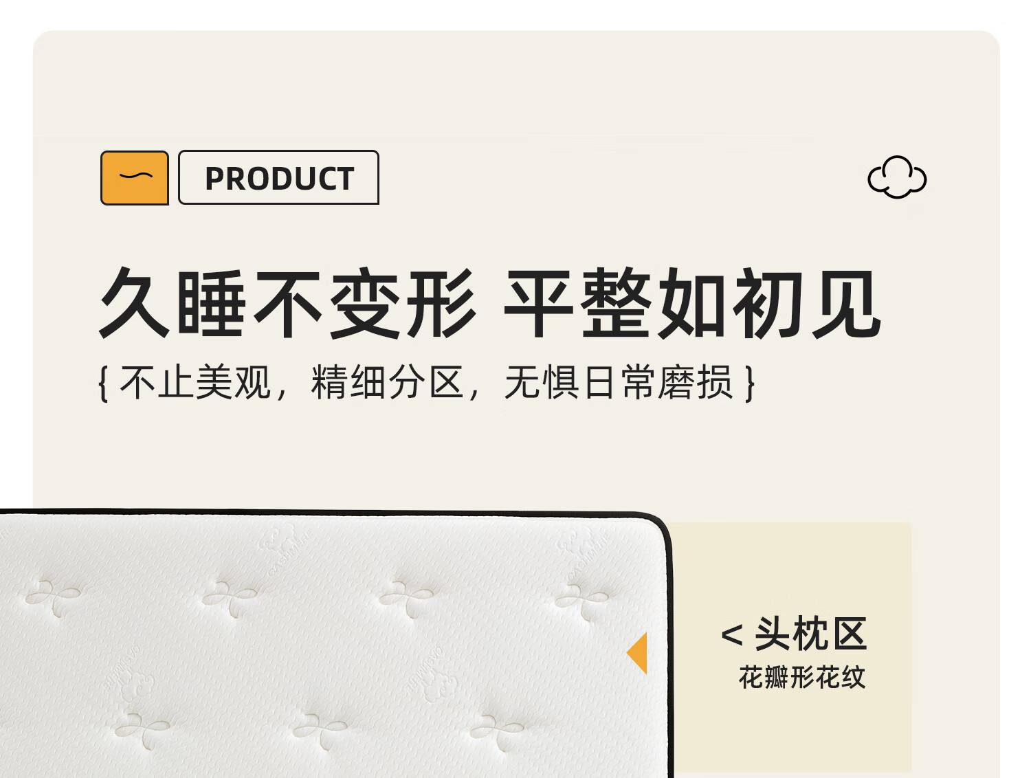Click the opening curly brace before 不止美观
Screen dimensions: 1031x778
click(x=104, y=384)
